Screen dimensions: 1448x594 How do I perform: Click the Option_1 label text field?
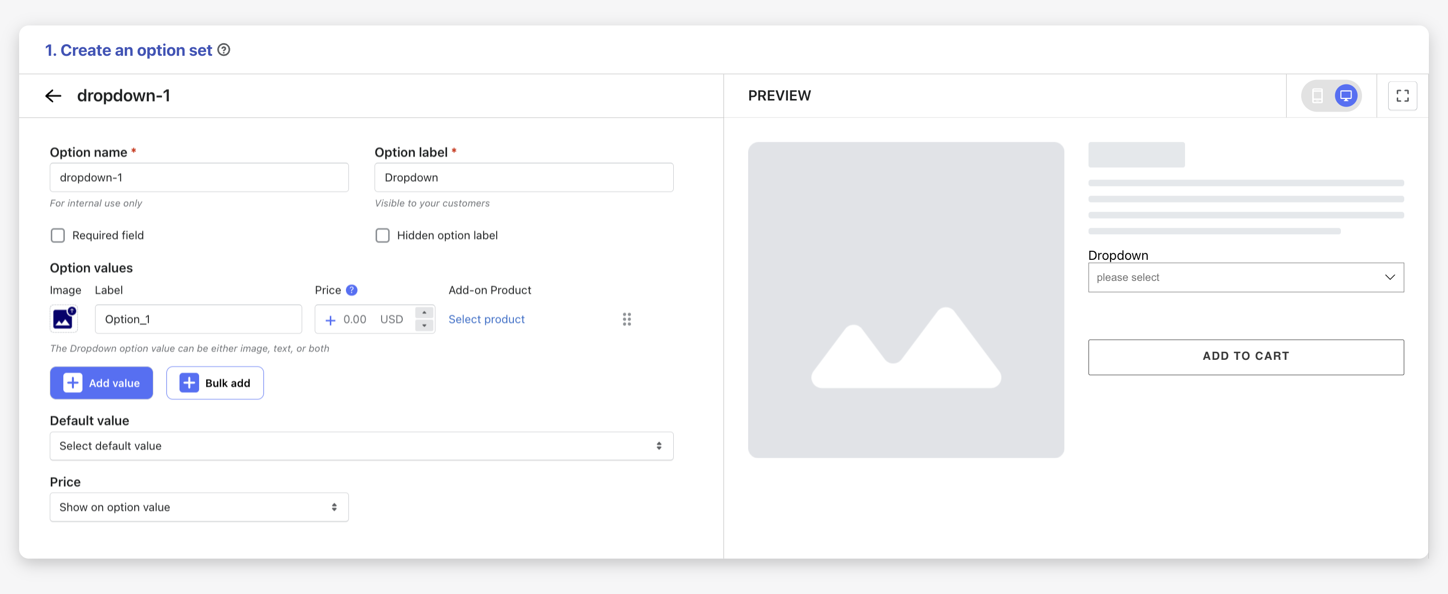tap(197, 319)
